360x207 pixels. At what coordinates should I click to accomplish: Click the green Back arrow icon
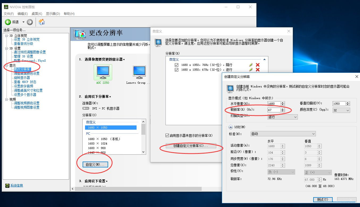[x=8, y=22]
